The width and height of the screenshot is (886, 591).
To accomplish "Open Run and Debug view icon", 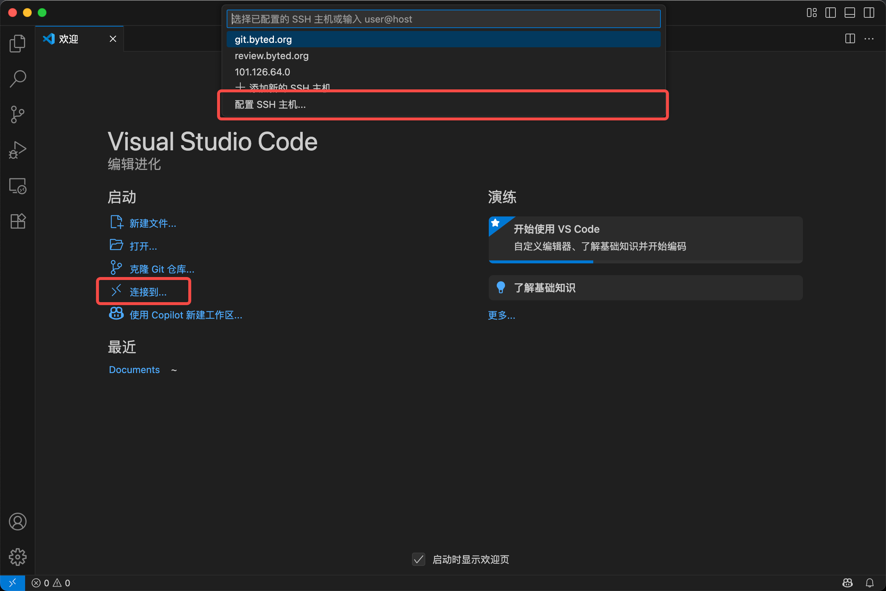I will coord(17,150).
